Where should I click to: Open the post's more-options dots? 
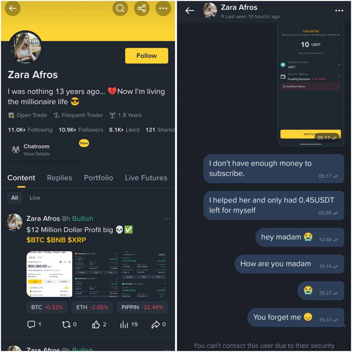click(167, 219)
